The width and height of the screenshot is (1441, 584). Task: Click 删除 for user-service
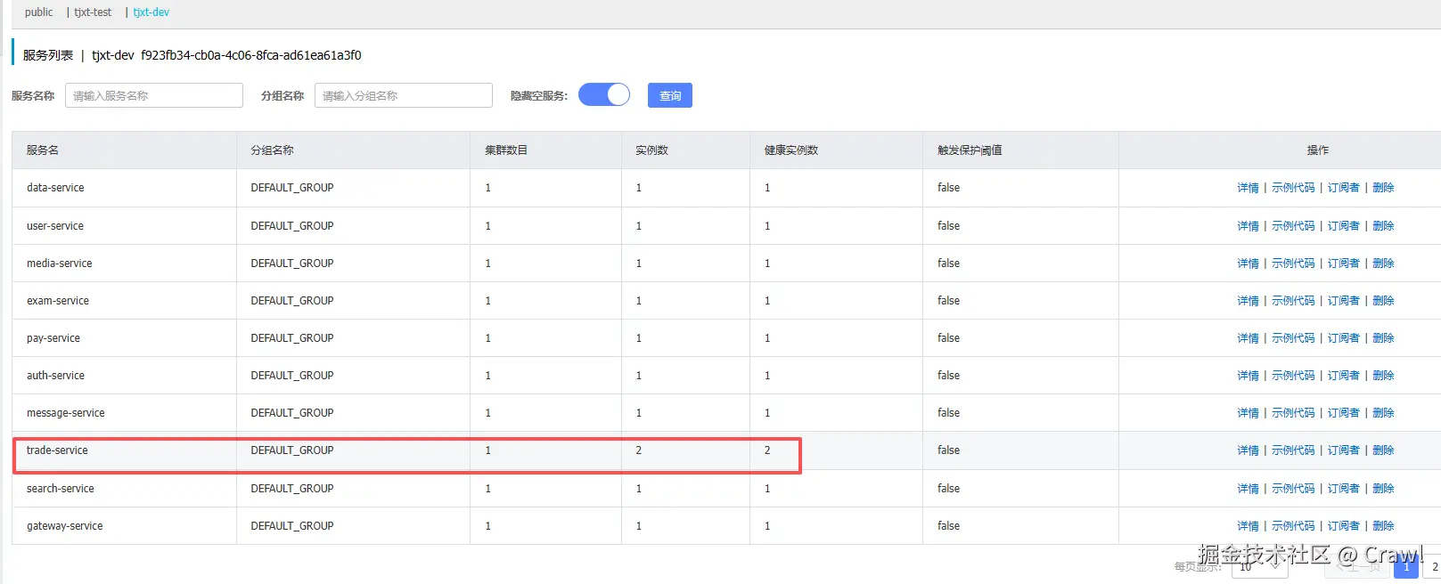1383,226
